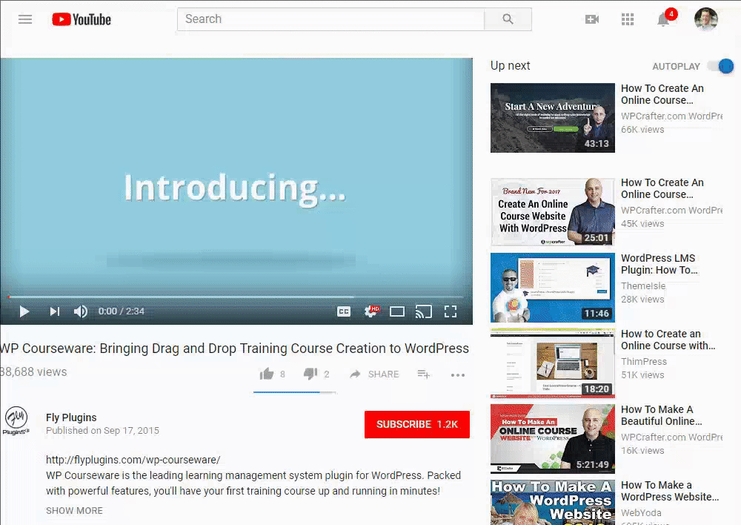Open the Fly Plugins channel name link
The image size is (741, 525).
71,417
